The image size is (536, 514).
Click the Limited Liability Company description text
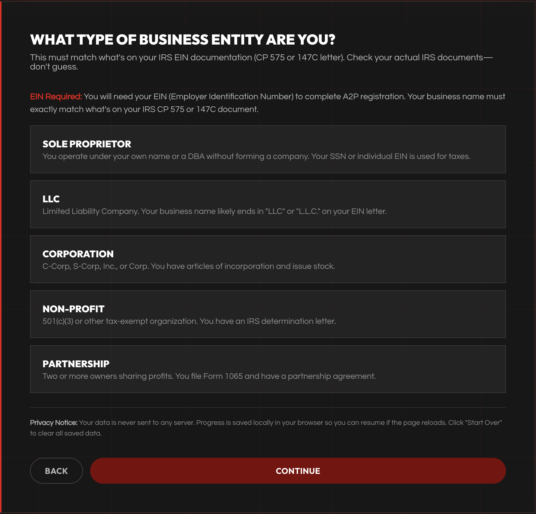click(214, 211)
